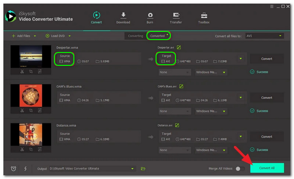Convert the Despertar.wma file

point(267,59)
